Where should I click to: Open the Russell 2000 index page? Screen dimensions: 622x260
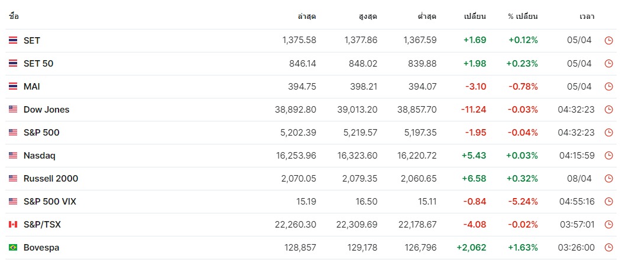[x=51, y=179]
